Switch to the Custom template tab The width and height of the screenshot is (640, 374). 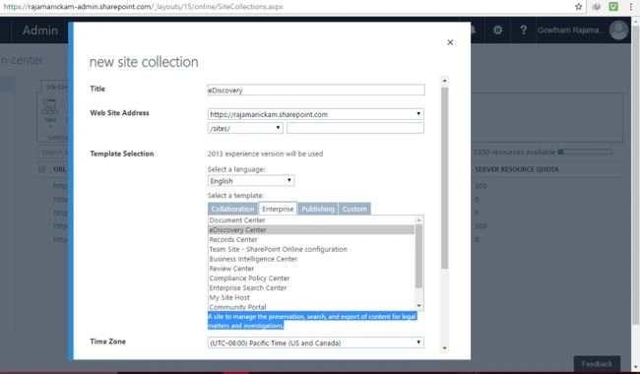354,209
